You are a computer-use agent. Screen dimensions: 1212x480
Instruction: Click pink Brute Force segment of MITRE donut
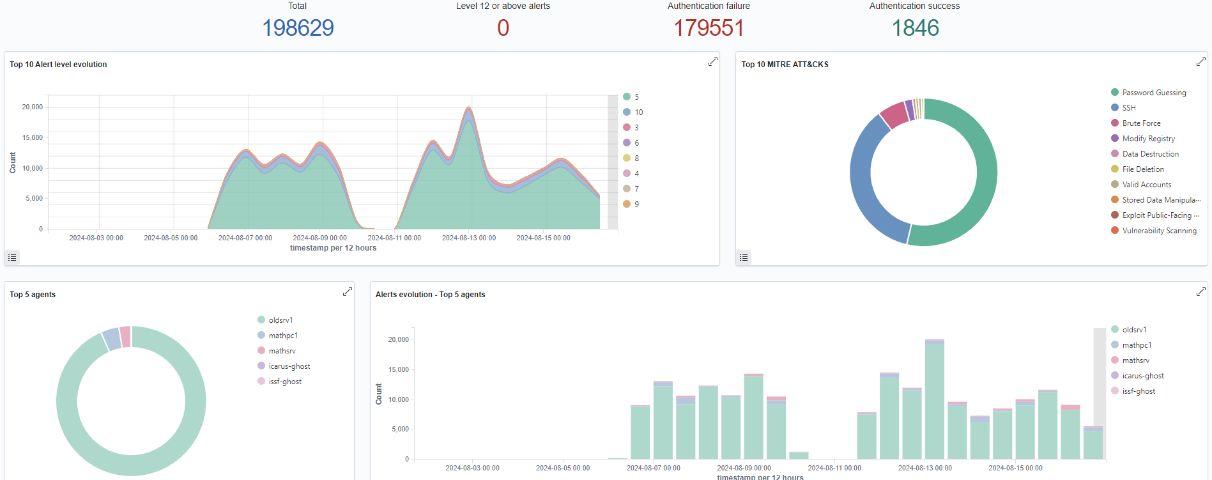(895, 114)
